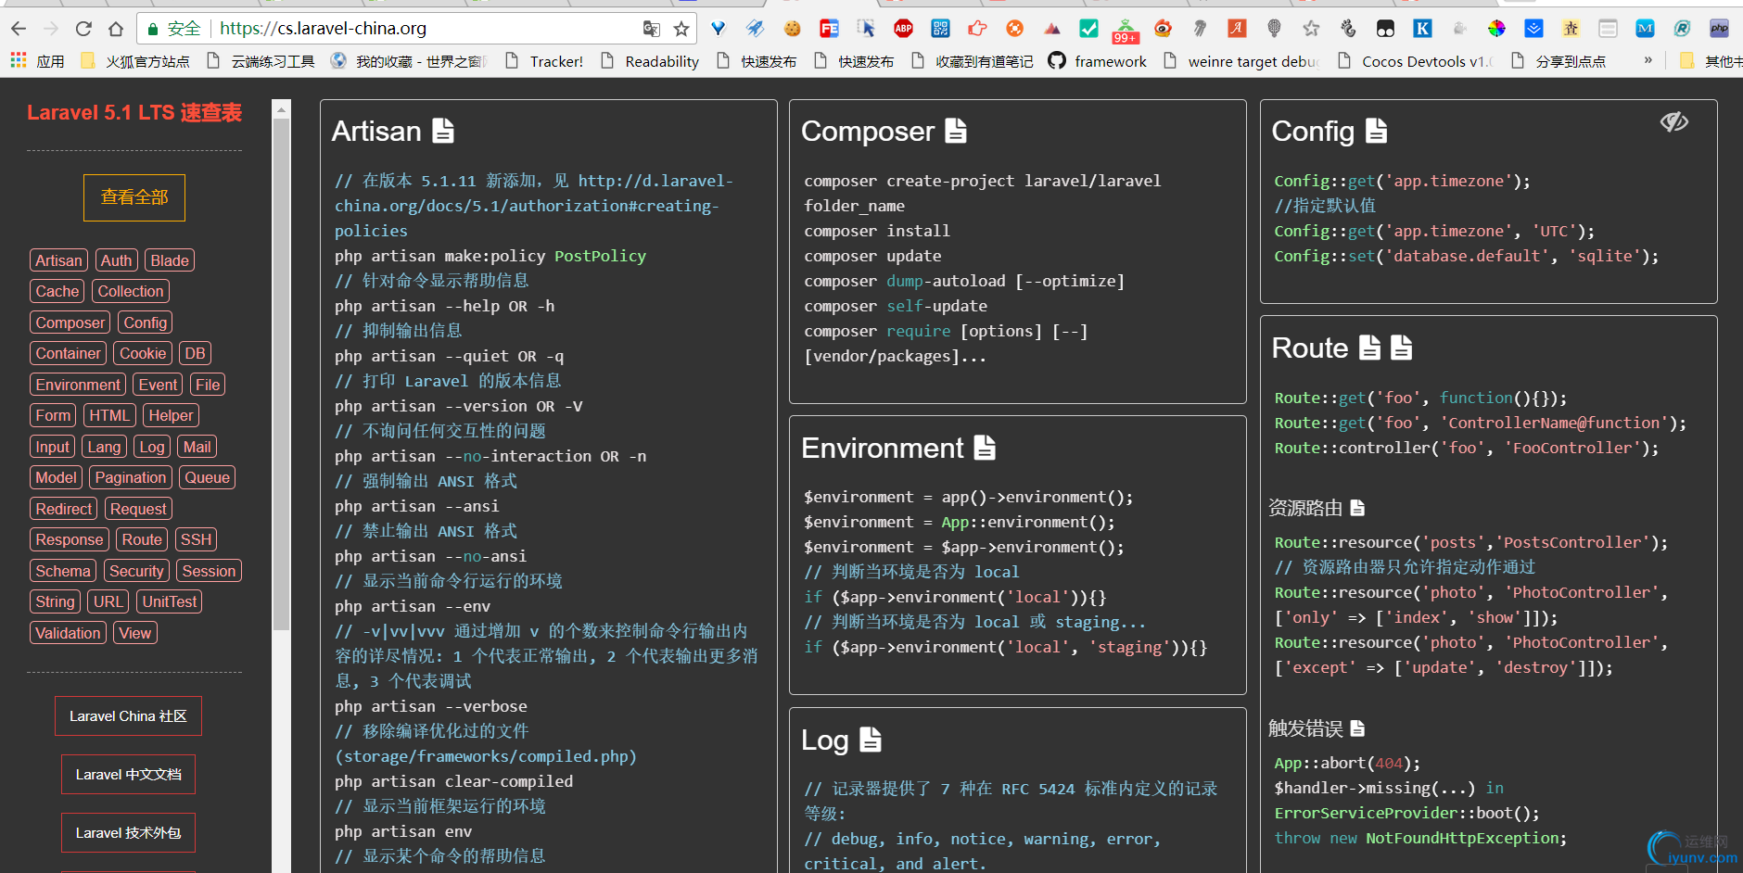
Task: Select the UnitTest tag in sidebar
Action: coord(169,601)
